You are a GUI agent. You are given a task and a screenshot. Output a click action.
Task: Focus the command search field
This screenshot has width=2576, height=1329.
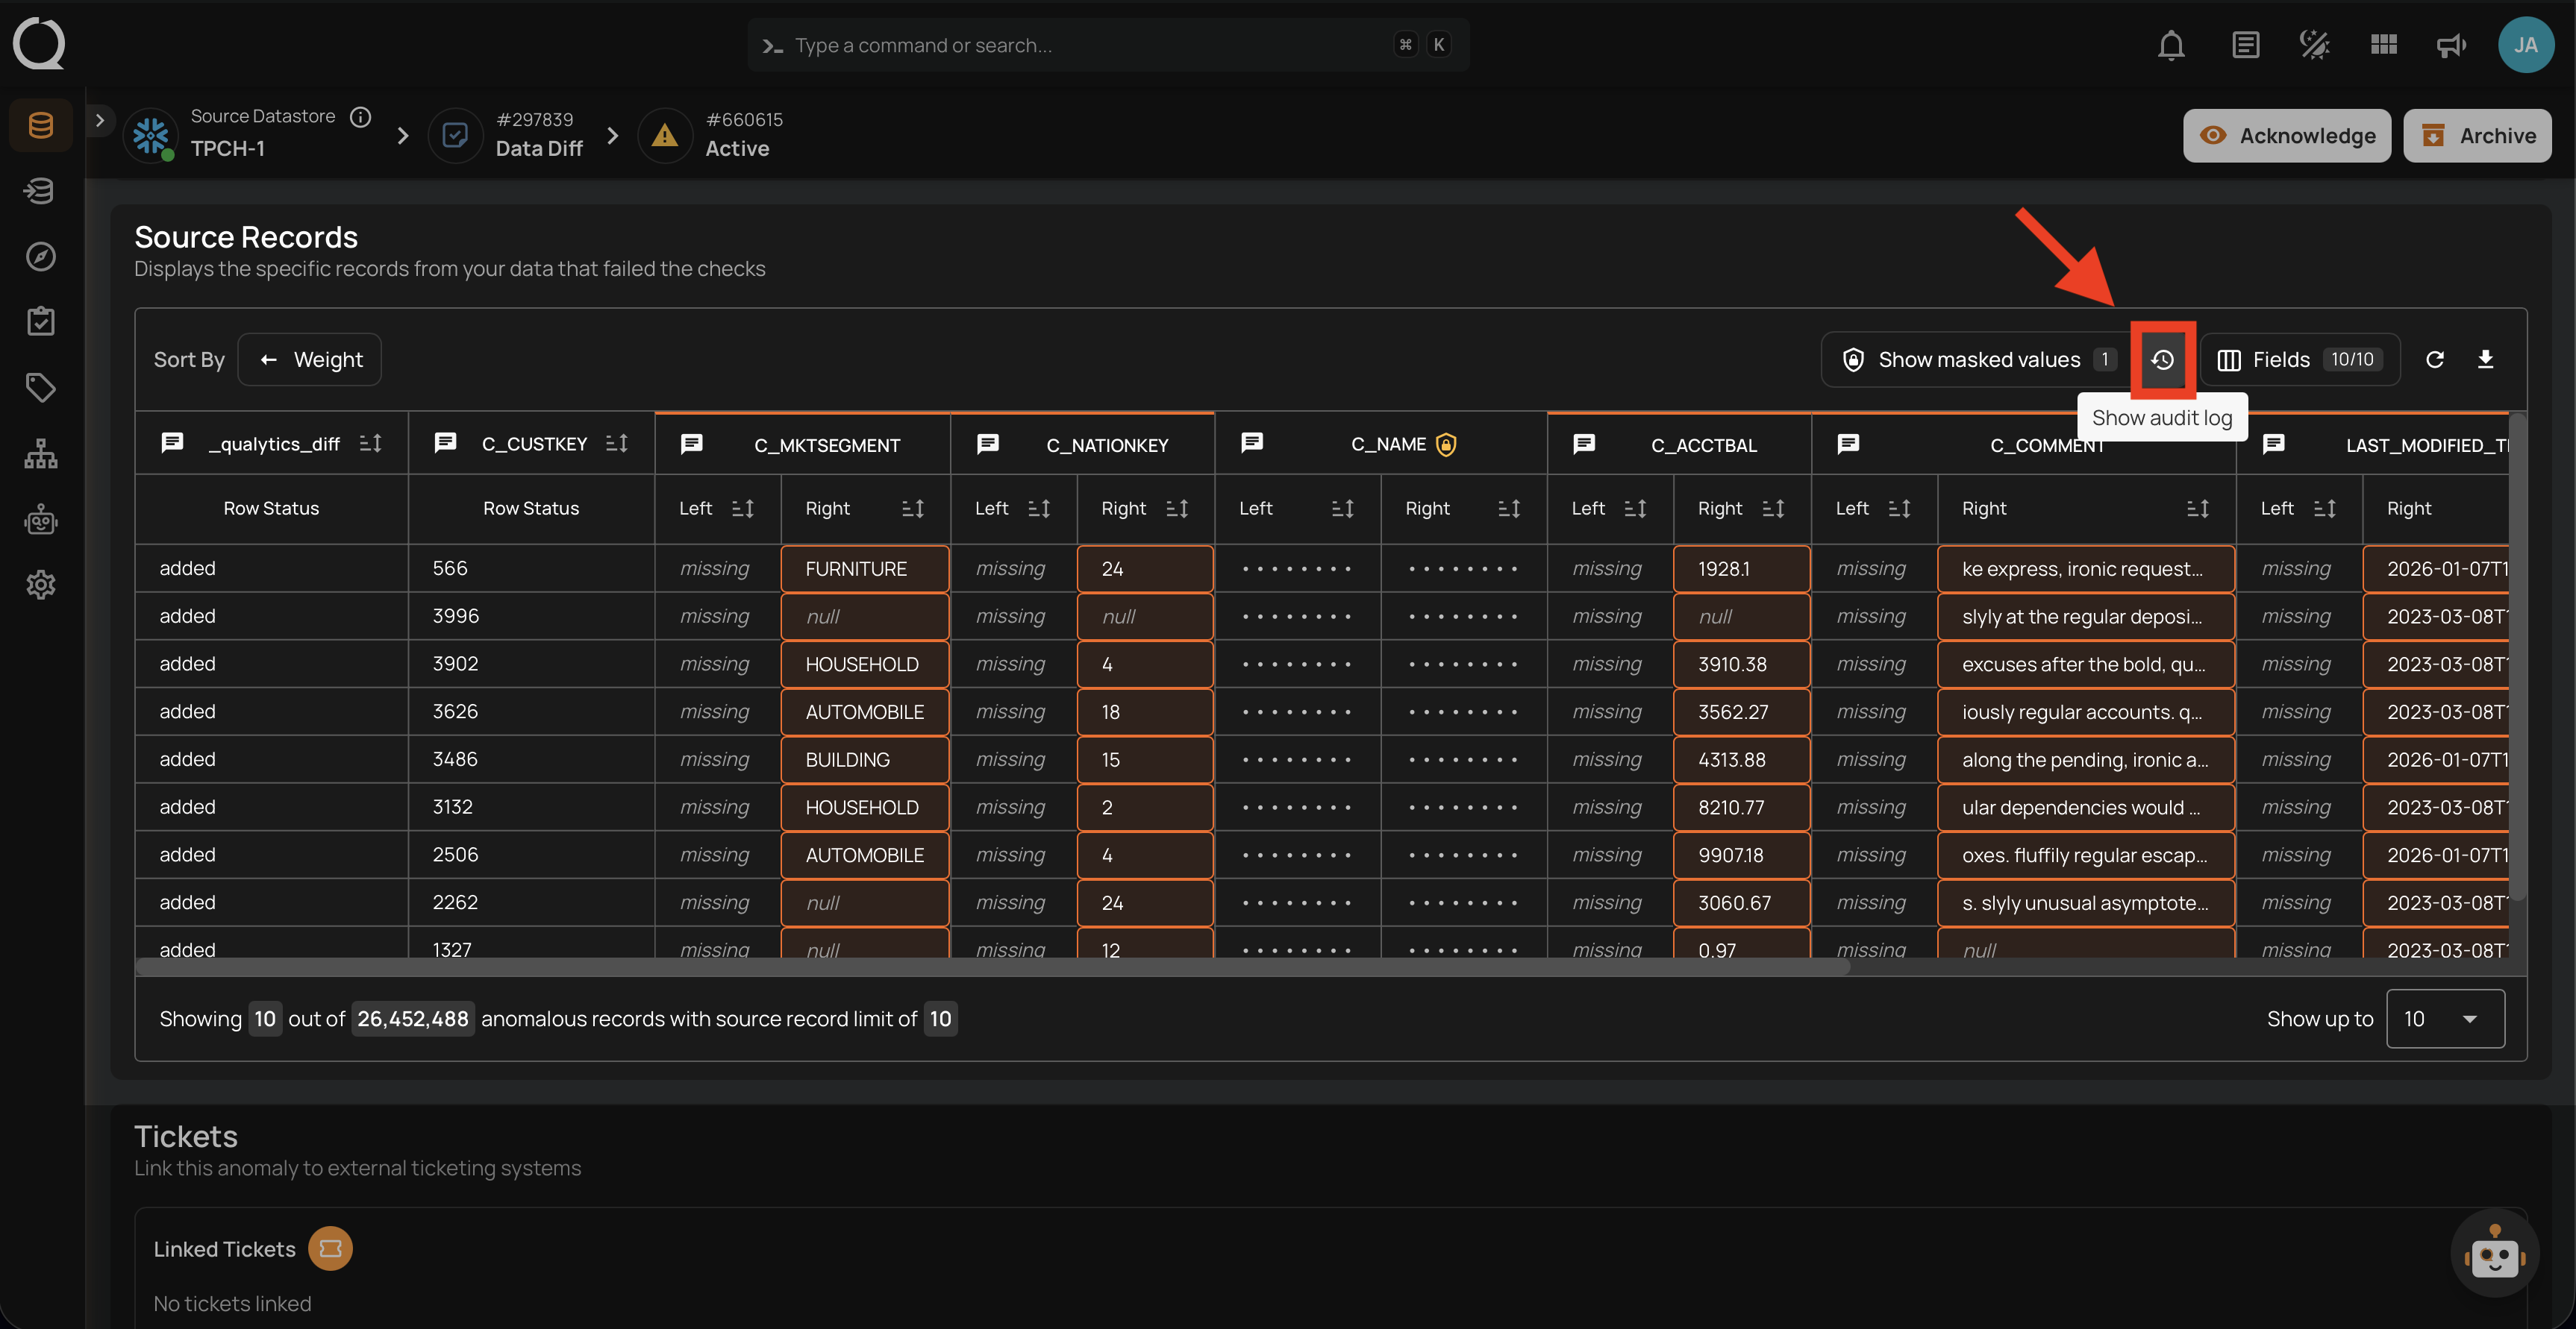coord(1108,45)
